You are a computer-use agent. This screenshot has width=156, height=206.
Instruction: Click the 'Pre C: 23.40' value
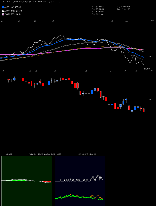point(98,14)
